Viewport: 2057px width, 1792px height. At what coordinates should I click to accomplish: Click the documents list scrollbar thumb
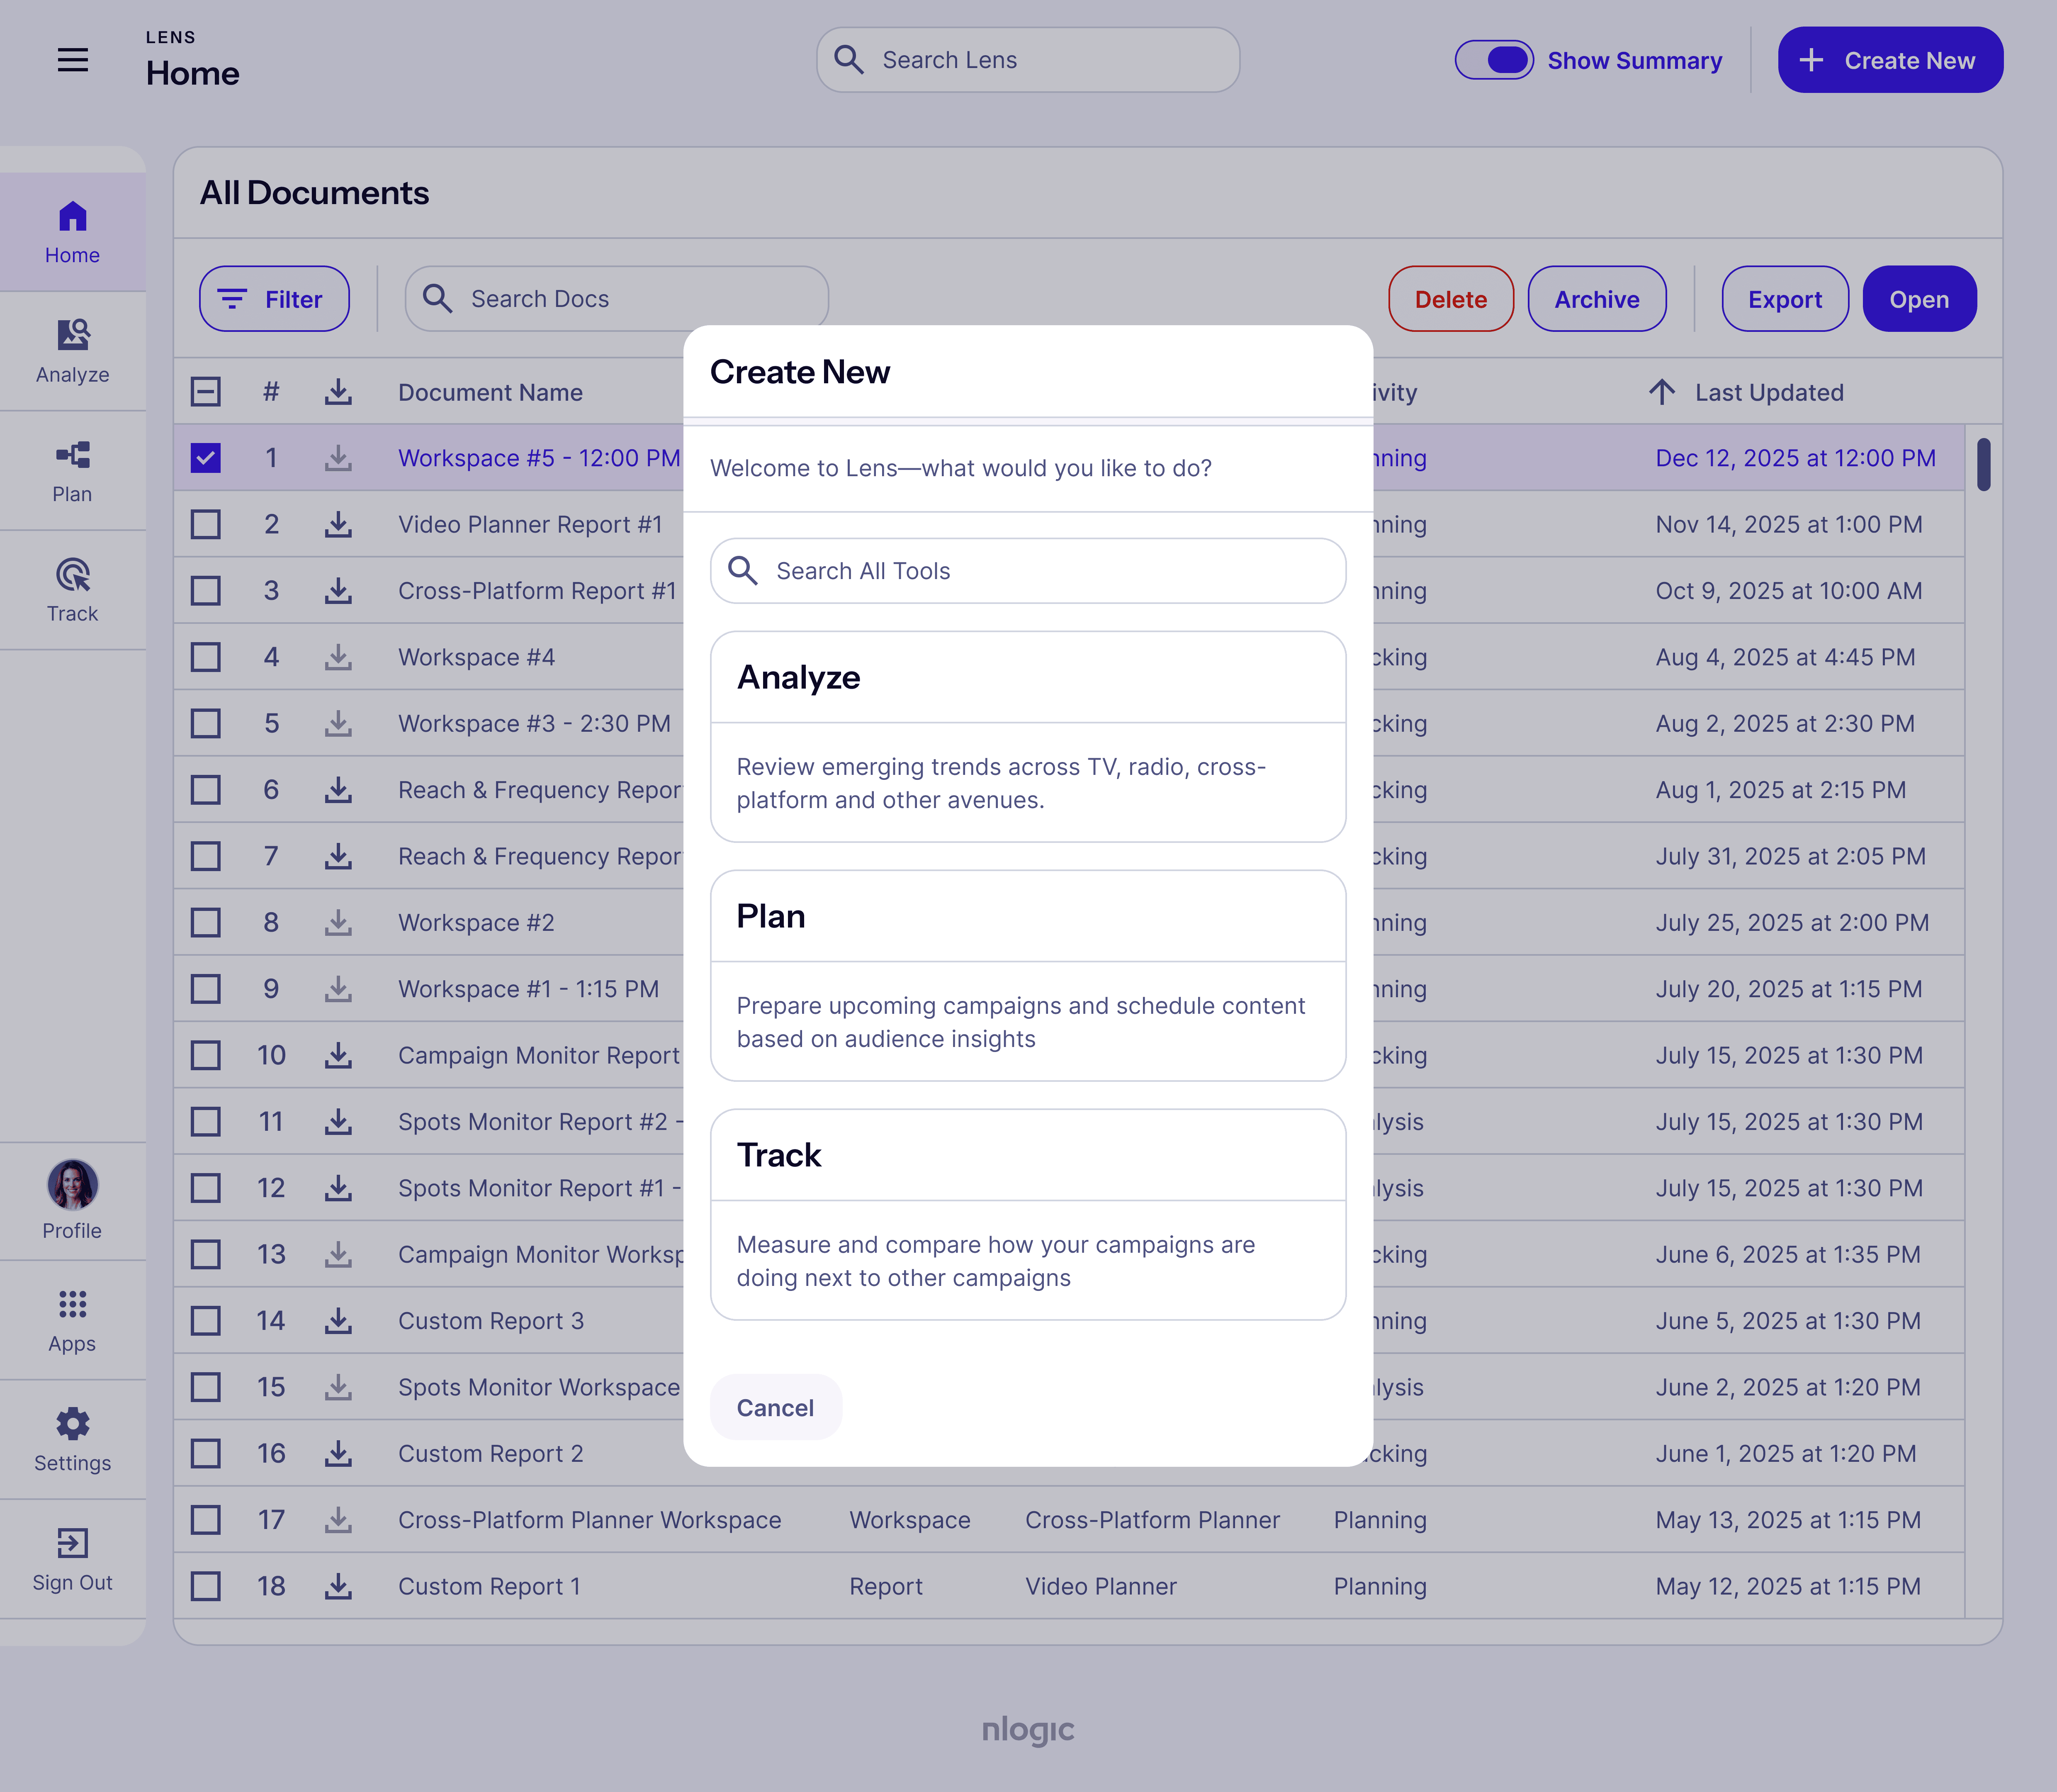coord(1983,465)
